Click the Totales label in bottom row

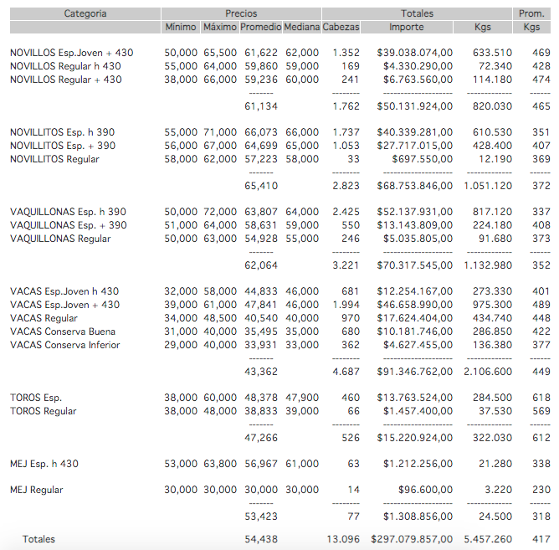(38, 539)
